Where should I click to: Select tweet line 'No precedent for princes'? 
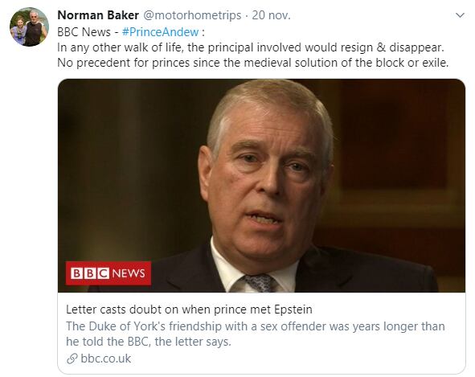coord(253,63)
